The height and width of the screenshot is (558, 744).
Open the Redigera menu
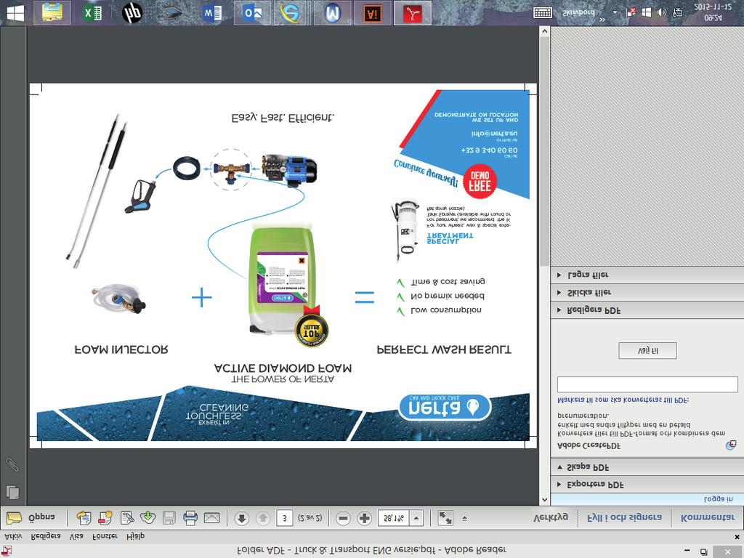[46, 536]
